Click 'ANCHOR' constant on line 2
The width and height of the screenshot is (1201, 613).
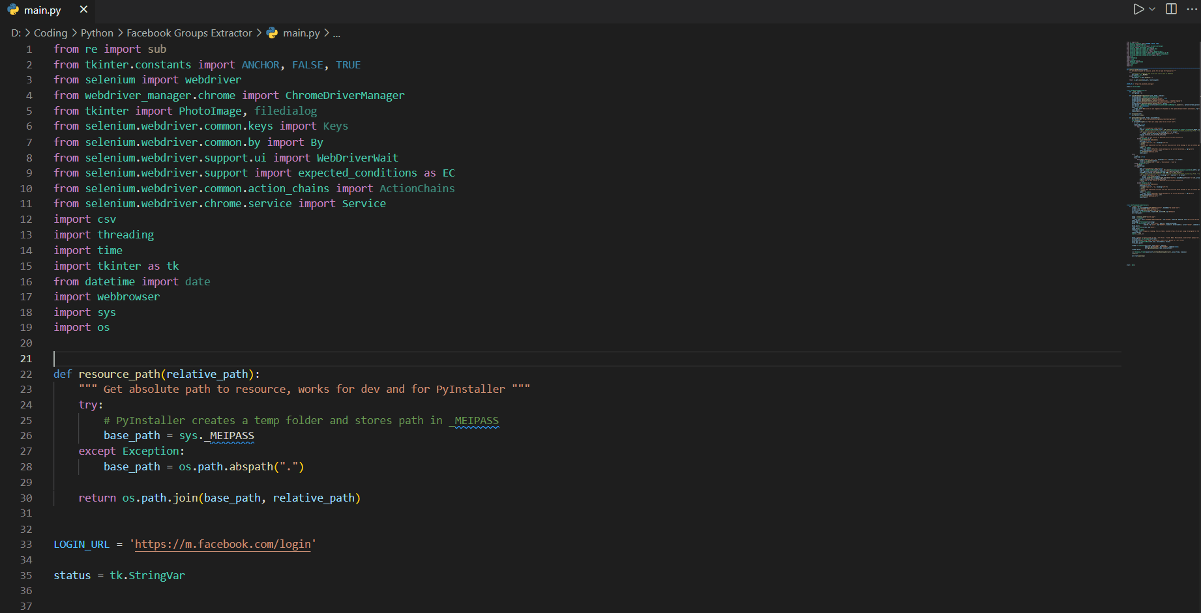pyautogui.click(x=260, y=65)
